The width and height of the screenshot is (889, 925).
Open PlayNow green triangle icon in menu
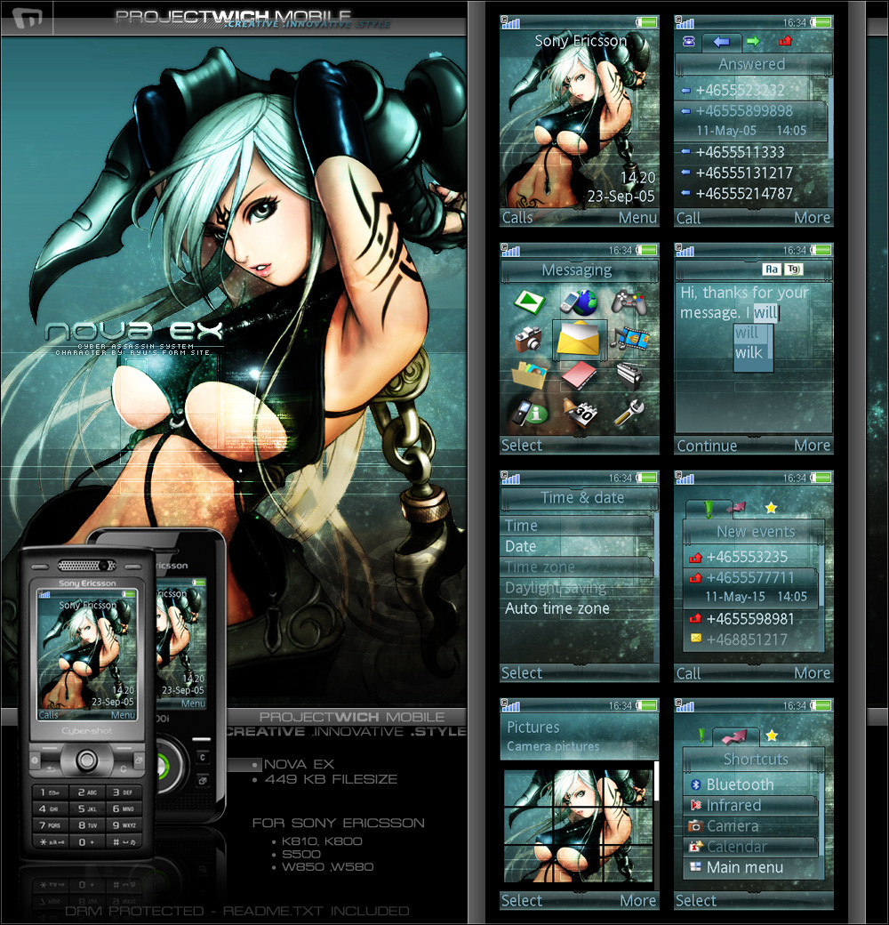point(529,302)
